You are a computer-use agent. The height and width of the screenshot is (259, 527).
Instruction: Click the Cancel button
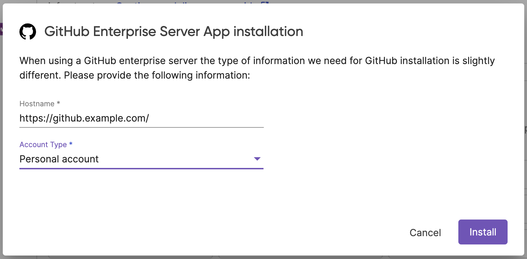pyautogui.click(x=425, y=232)
